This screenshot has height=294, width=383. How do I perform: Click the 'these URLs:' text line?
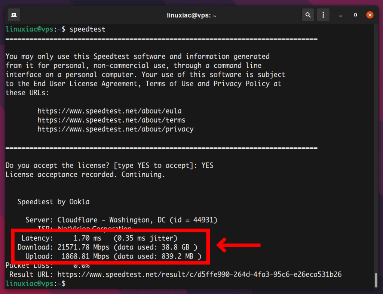tap(27, 93)
